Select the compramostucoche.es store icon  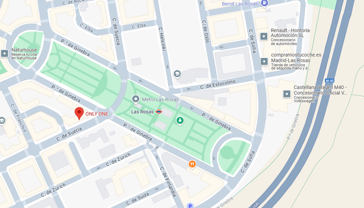264,62
